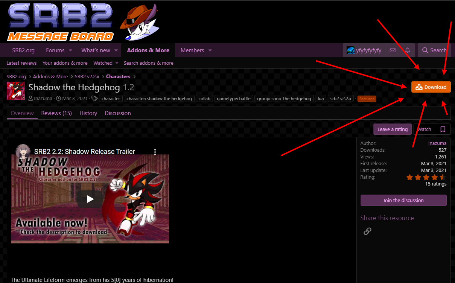This screenshot has height=283, width=455.
Task: Click the Characters breadcrumb link
Action: [118, 76]
